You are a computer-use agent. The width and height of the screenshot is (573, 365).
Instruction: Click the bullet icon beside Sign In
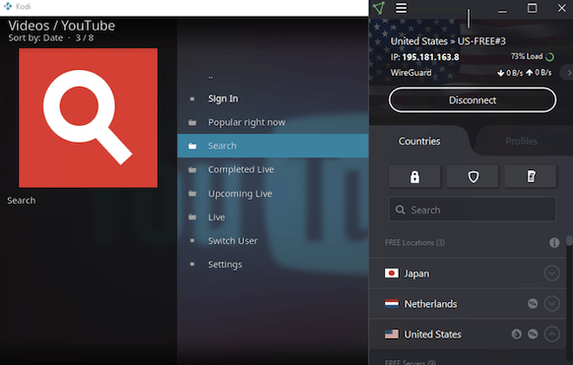point(192,98)
